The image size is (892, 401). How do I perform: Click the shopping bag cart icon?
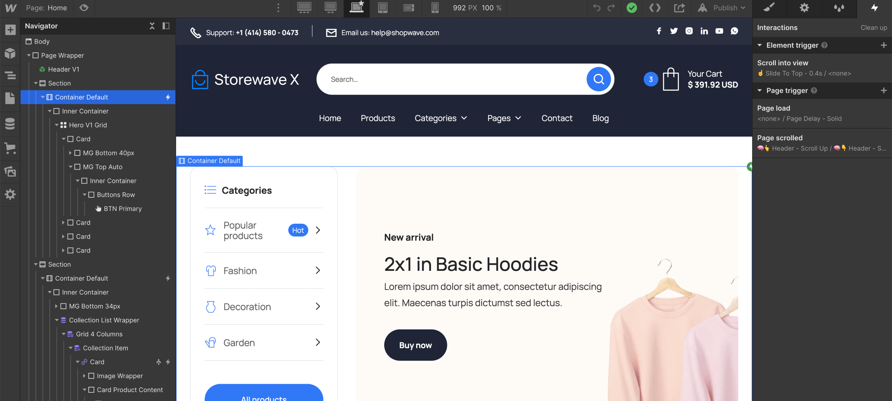point(670,79)
